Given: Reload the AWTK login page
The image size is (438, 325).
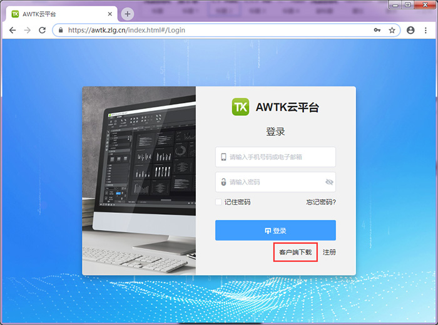Looking at the screenshot, I should pyautogui.click(x=42, y=30).
